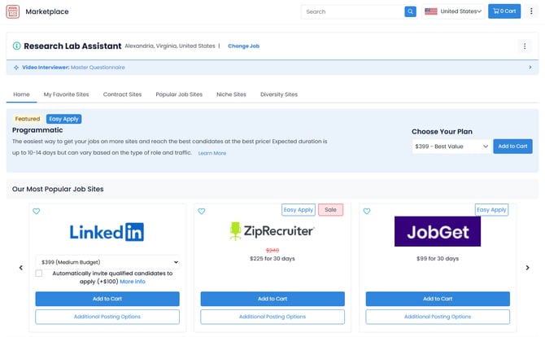The width and height of the screenshot is (545, 337).
Task: Switch to the Niche Sites tab
Action: (231, 94)
